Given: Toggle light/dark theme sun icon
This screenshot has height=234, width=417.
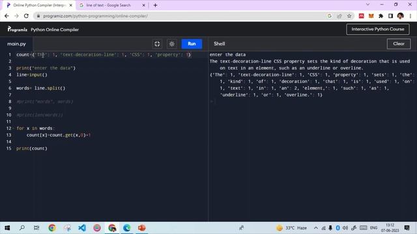Looking at the screenshot, I should [x=172, y=44].
